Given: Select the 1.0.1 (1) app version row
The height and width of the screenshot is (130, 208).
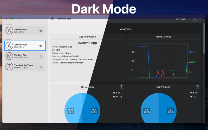Looking at the screenshot, I should [193, 93].
